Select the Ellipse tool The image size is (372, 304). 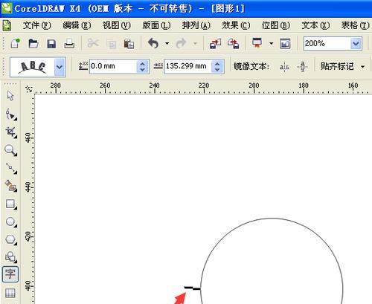click(11, 221)
